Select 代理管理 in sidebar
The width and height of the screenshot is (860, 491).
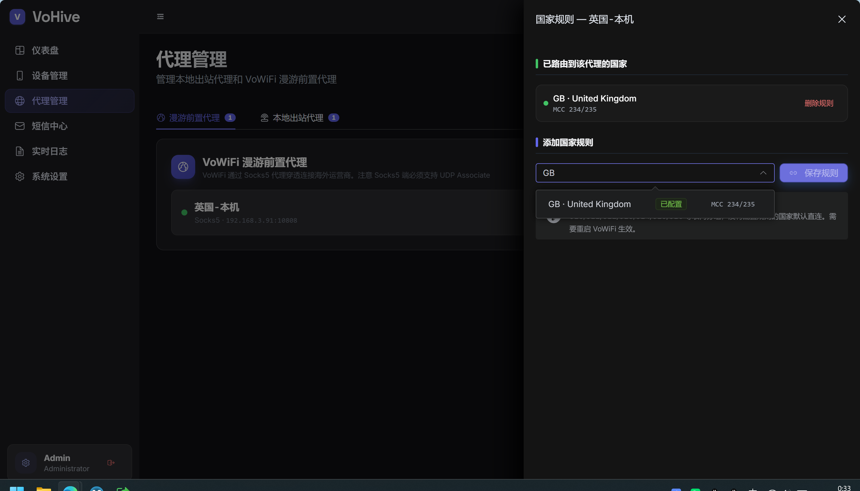click(x=69, y=101)
